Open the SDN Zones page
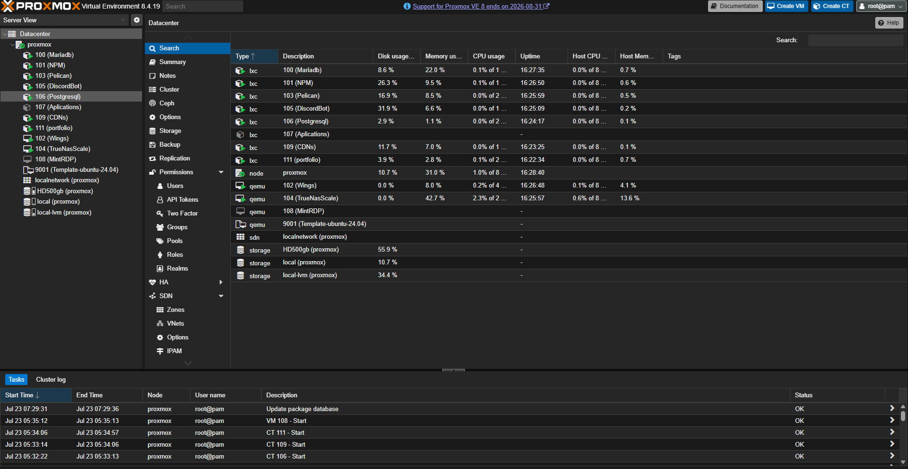Image resolution: width=908 pixels, height=469 pixels. coord(188,310)
